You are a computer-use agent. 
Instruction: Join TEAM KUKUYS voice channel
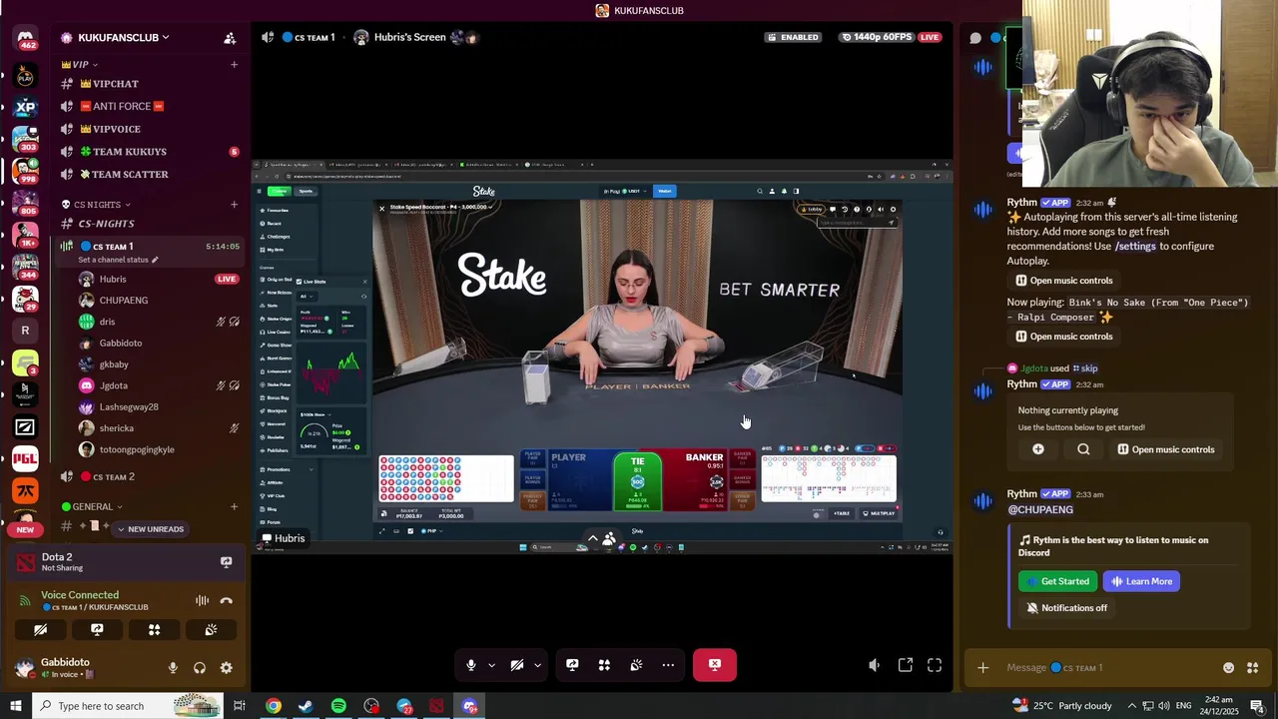coord(150,152)
